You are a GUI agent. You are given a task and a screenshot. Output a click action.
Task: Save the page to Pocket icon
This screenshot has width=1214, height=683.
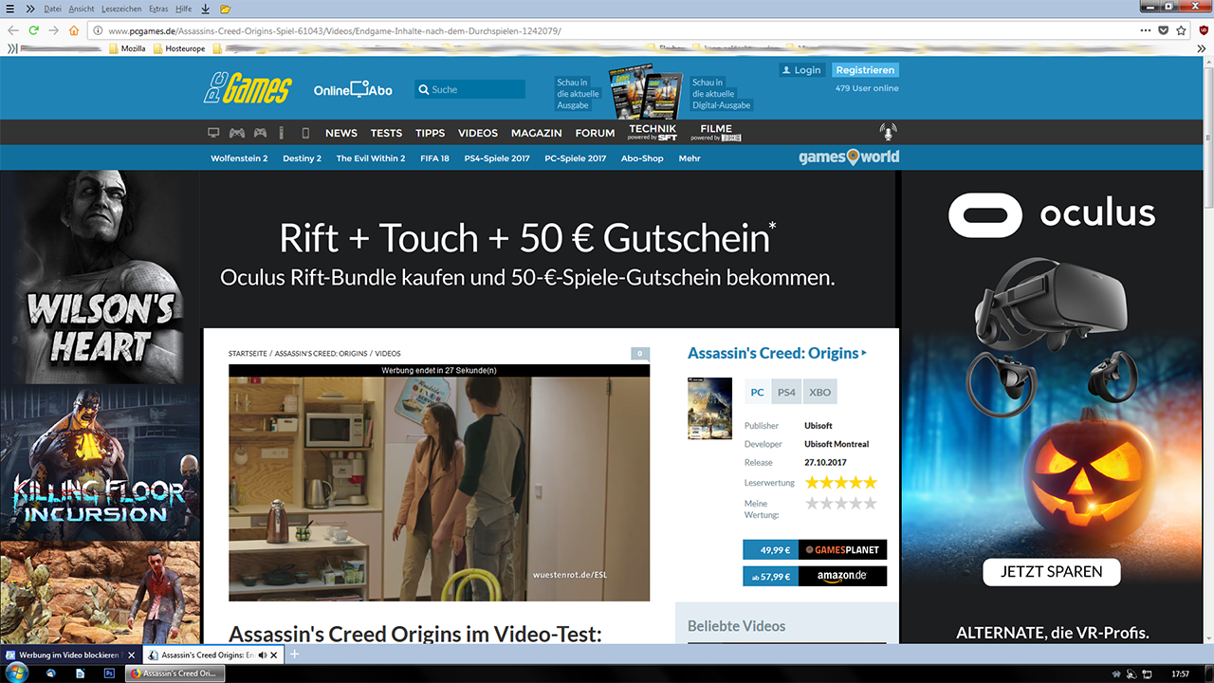click(1164, 30)
